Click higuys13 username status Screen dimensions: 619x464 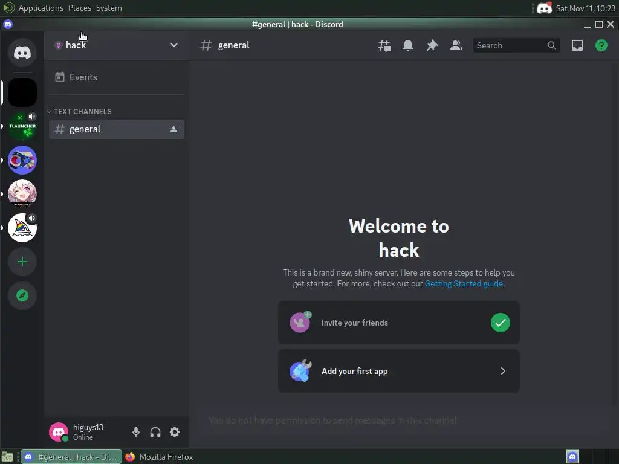click(x=88, y=432)
